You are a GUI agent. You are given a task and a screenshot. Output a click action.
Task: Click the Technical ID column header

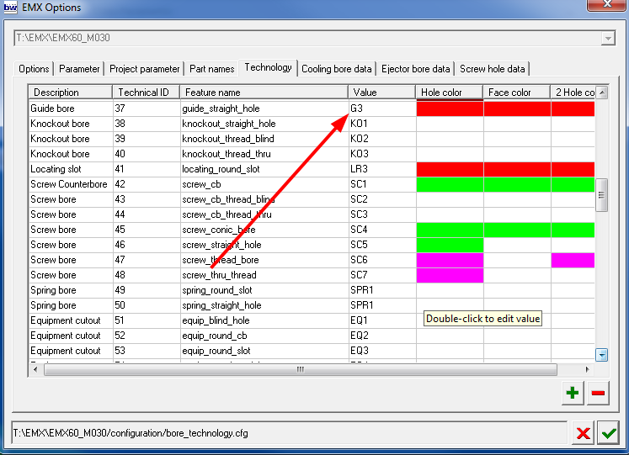point(146,93)
